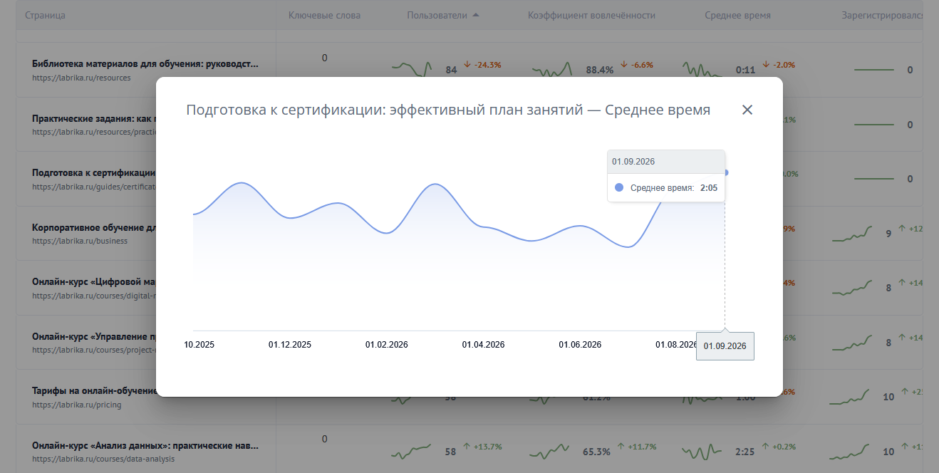Open users sparkline in Библиотека материалов row
Screen dimensions: 939x473
412,69
